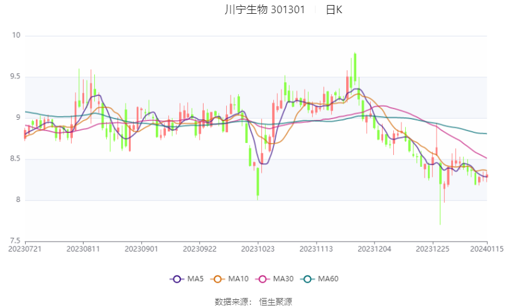Click the 8 price axis label
The width and height of the screenshot is (507, 308).
click(x=18, y=199)
